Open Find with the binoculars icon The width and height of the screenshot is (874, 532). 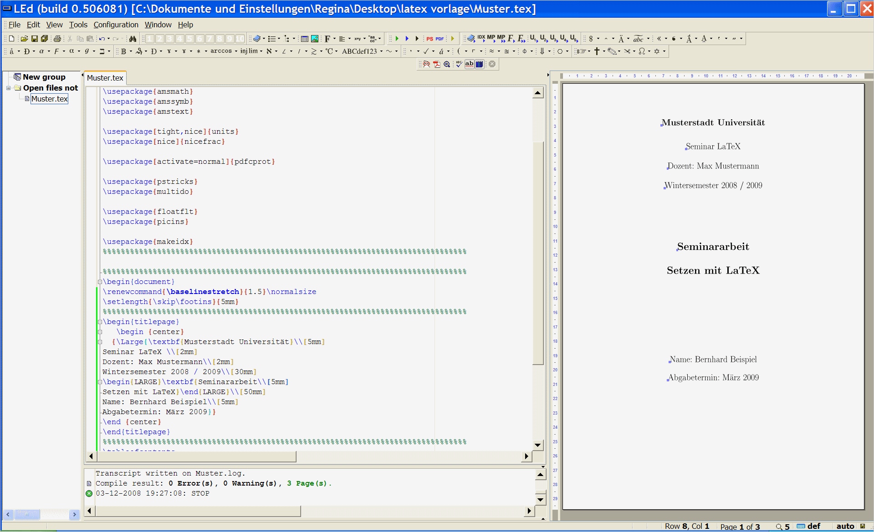133,39
